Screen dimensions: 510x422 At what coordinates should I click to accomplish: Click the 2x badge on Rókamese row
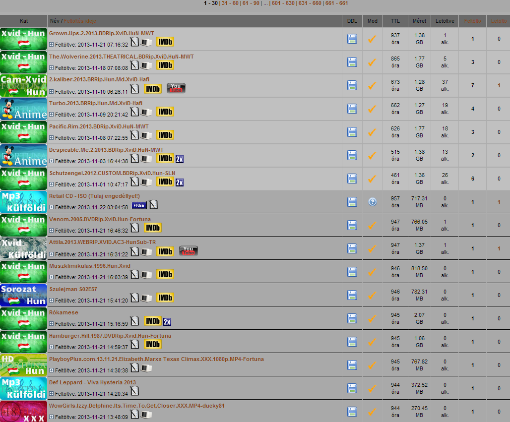point(167,322)
